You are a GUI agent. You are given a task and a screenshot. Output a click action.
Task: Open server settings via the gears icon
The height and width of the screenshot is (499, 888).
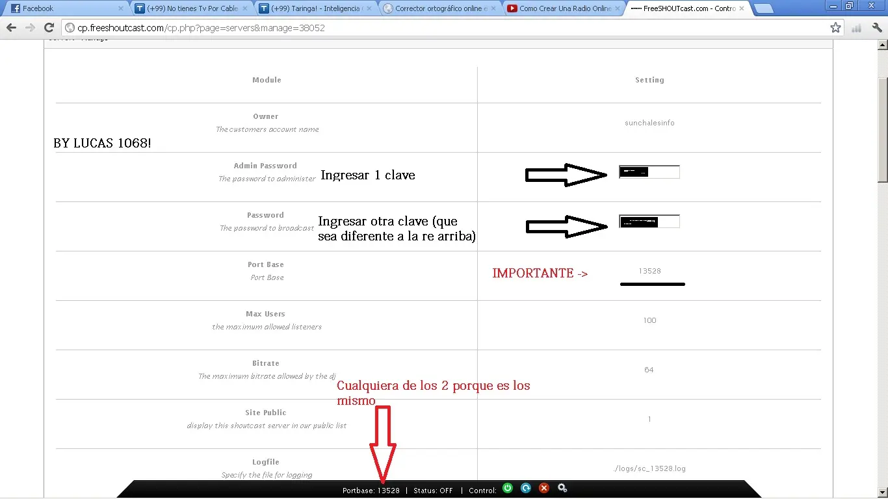tap(562, 489)
